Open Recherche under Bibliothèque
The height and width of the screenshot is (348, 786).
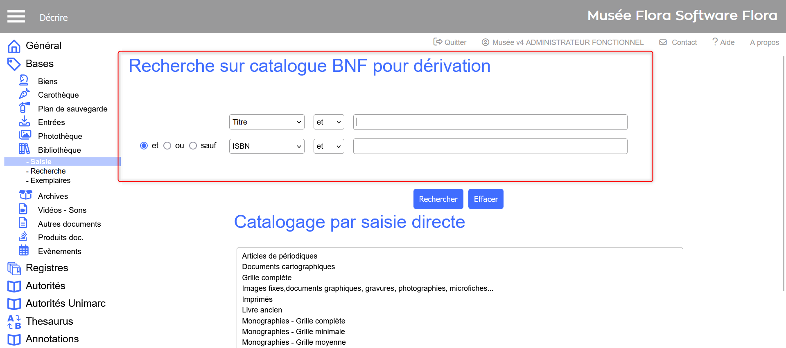[x=48, y=171]
